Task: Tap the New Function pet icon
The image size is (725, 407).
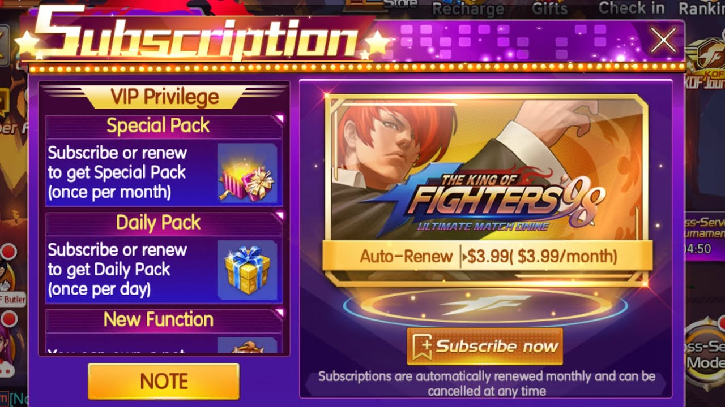Action: click(x=247, y=345)
